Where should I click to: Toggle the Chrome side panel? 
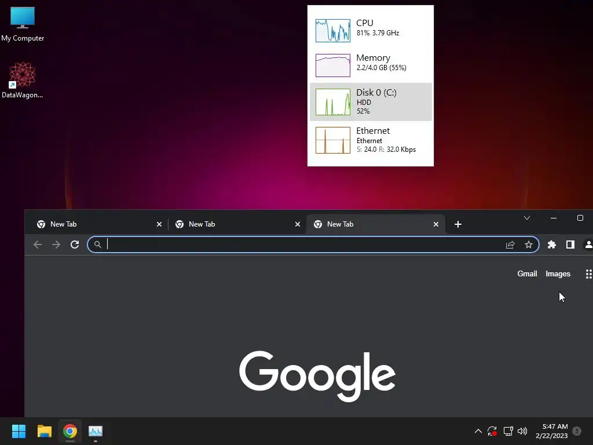(x=570, y=245)
